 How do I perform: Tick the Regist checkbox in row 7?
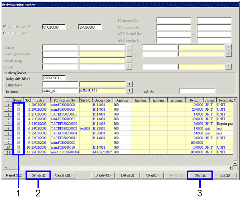click(18, 133)
